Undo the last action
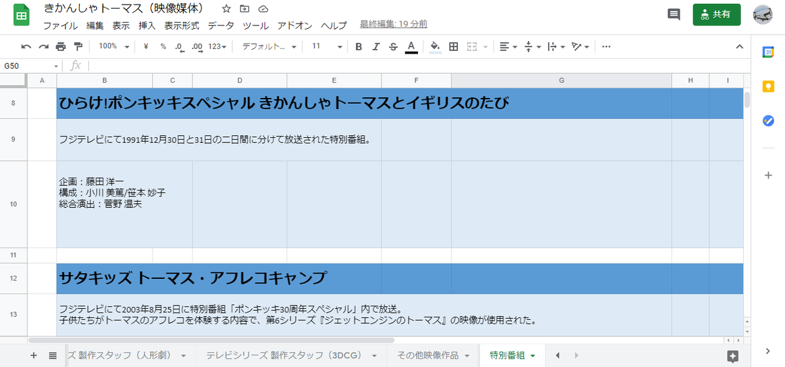This screenshot has width=785, height=367. coord(26,46)
